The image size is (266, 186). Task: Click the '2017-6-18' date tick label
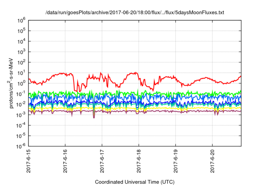139,161
